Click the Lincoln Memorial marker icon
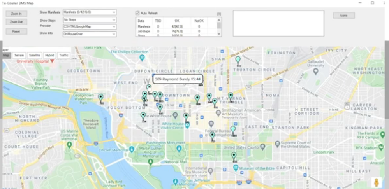 (x=132, y=149)
